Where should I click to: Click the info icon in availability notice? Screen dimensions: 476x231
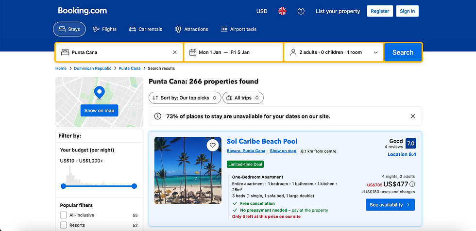click(x=157, y=116)
